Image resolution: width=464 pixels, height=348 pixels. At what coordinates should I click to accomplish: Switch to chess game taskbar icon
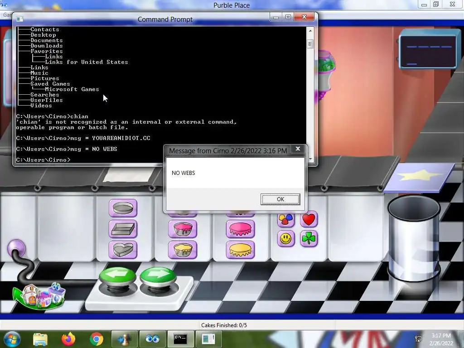[x=125, y=339]
